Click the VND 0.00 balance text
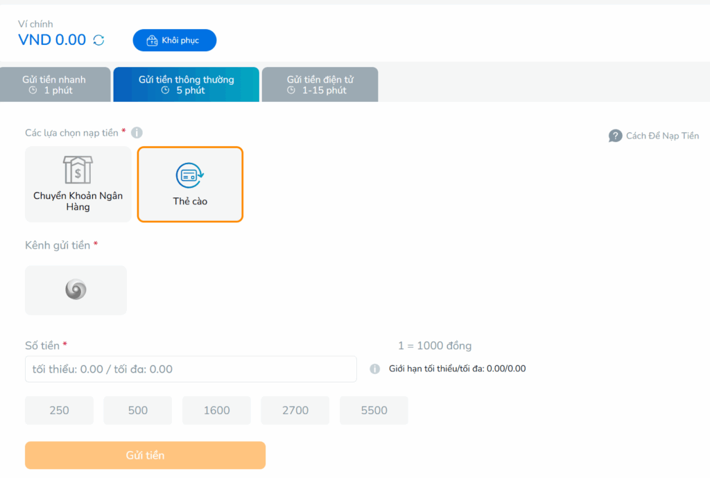Viewport: 710px width, 478px height. tap(51, 39)
